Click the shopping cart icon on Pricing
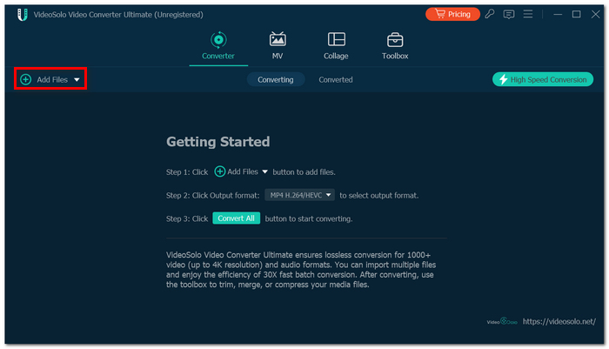 point(439,14)
